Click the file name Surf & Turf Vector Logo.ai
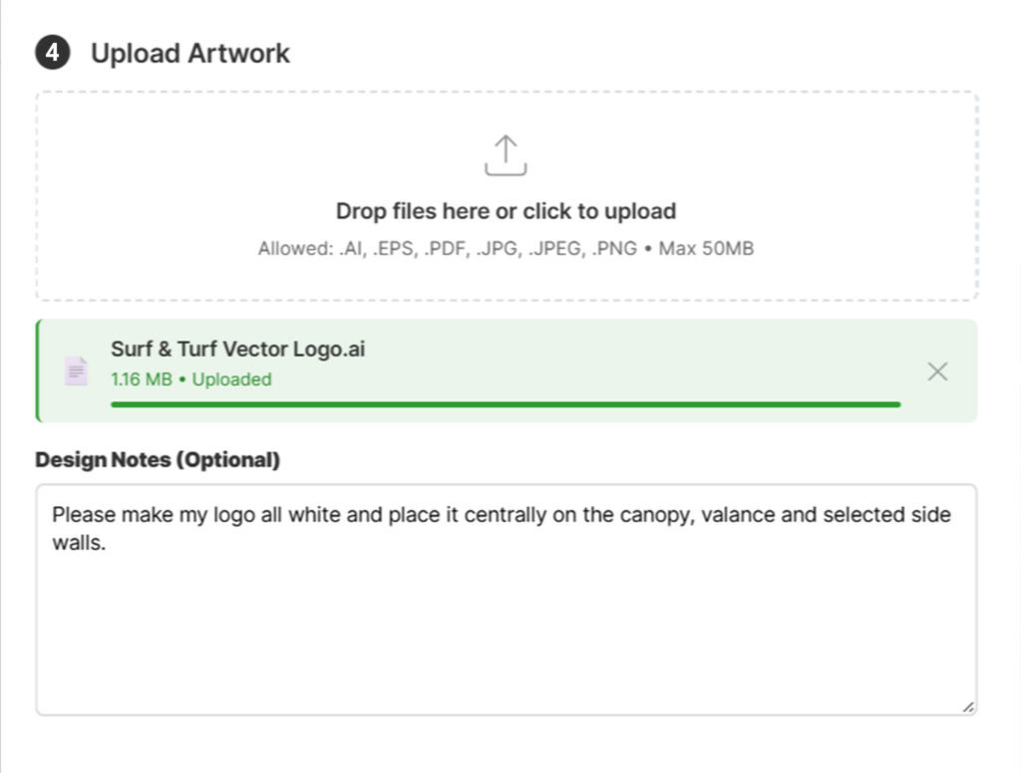The height and width of the screenshot is (773, 1021). pyautogui.click(x=237, y=349)
